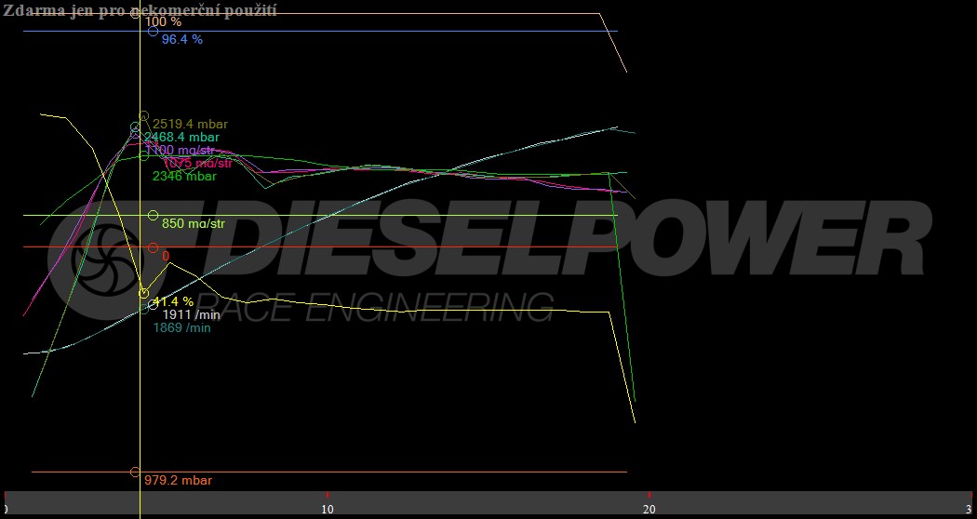Click the purple "1100 mg/str" value

(x=181, y=150)
